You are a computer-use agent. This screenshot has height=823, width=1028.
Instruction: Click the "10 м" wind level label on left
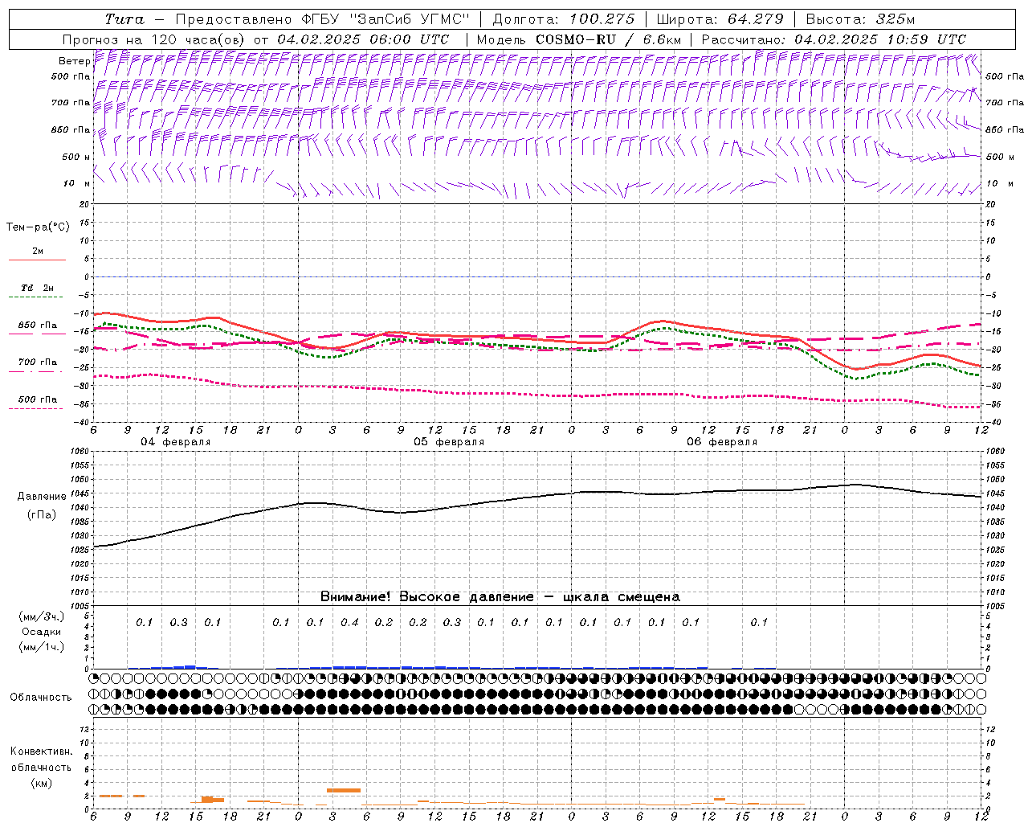pyautogui.click(x=77, y=183)
